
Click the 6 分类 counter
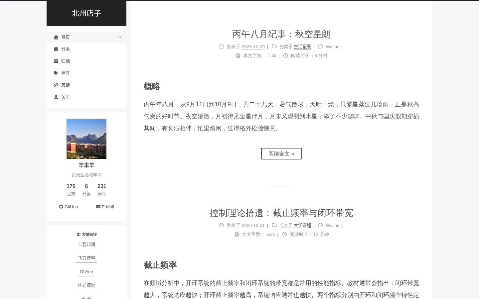click(86, 190)
